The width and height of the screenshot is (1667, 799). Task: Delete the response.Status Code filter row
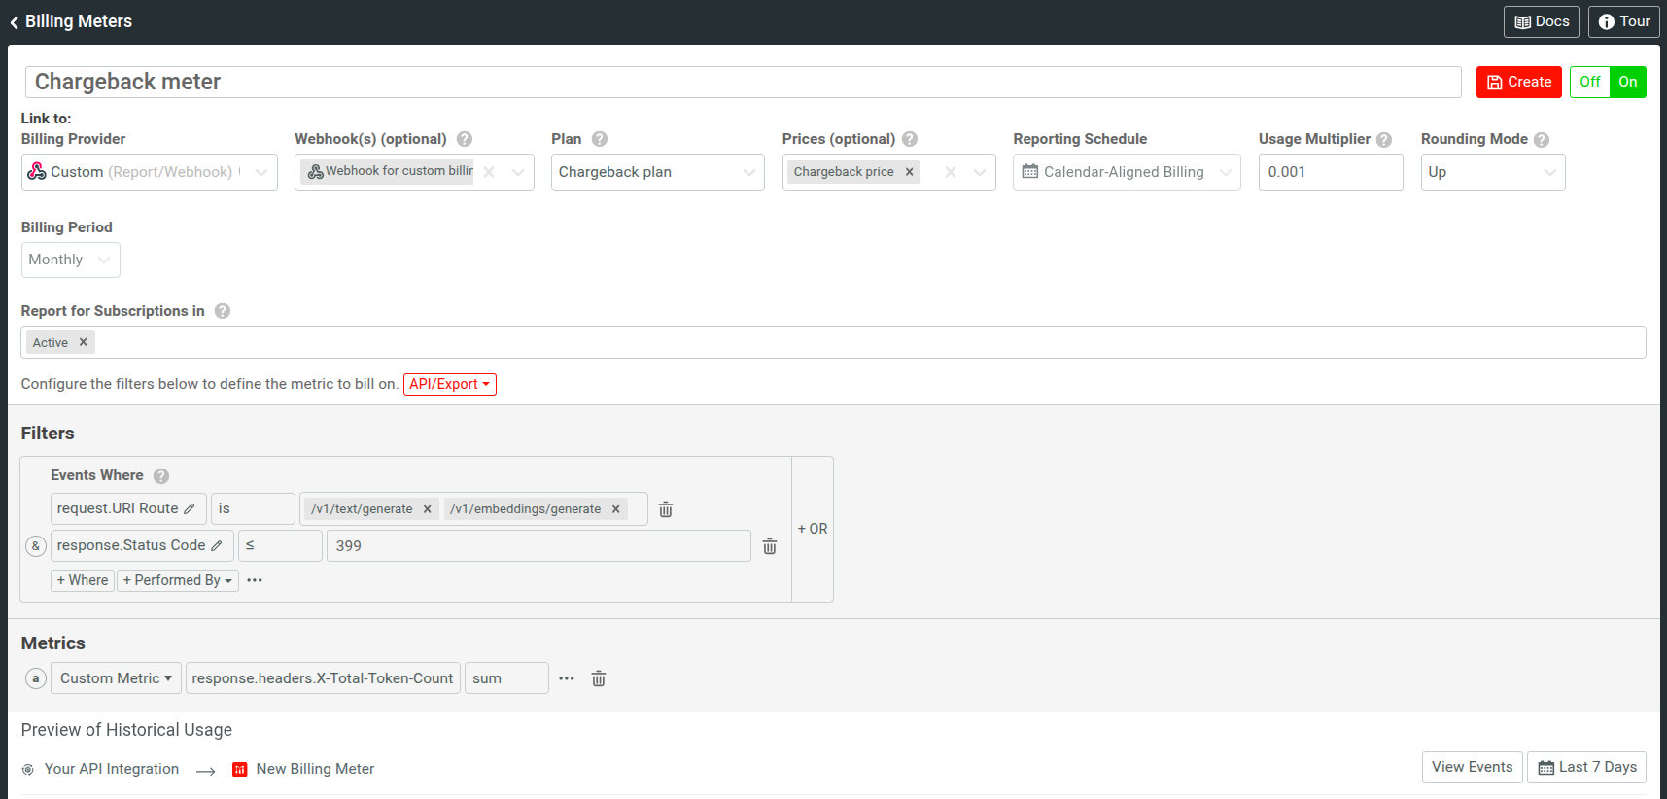(770, 546)
